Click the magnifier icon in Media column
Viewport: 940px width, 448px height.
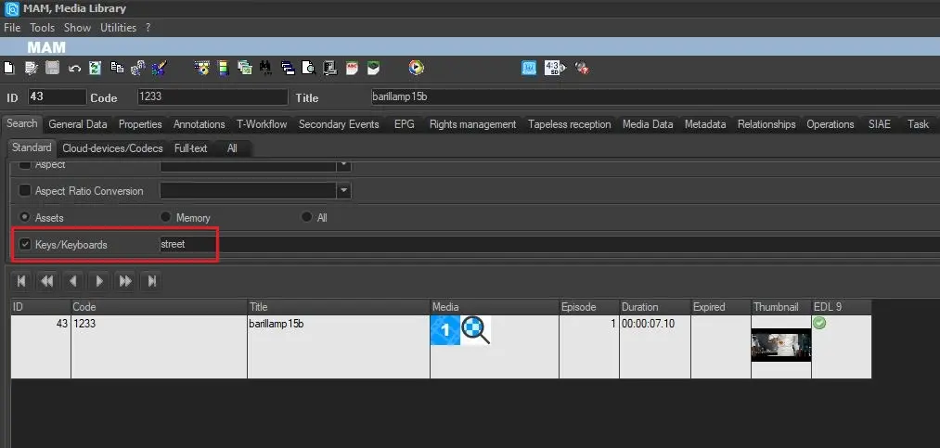[x=476, y=331]
